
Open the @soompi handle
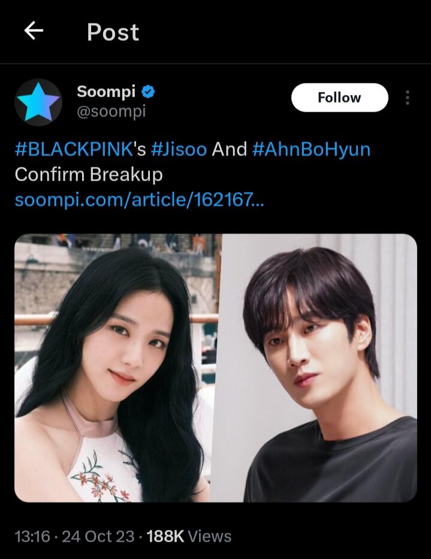111,111
